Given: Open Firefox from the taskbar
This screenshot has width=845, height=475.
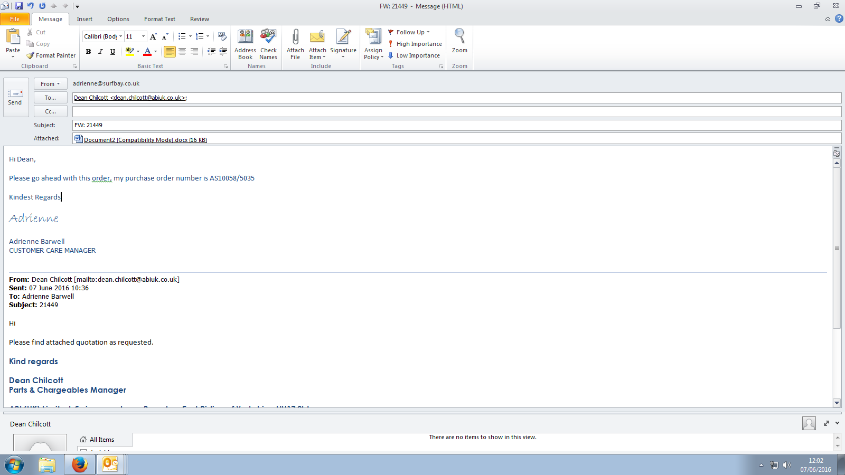Looking at the screenshot, I should point(79,464).
